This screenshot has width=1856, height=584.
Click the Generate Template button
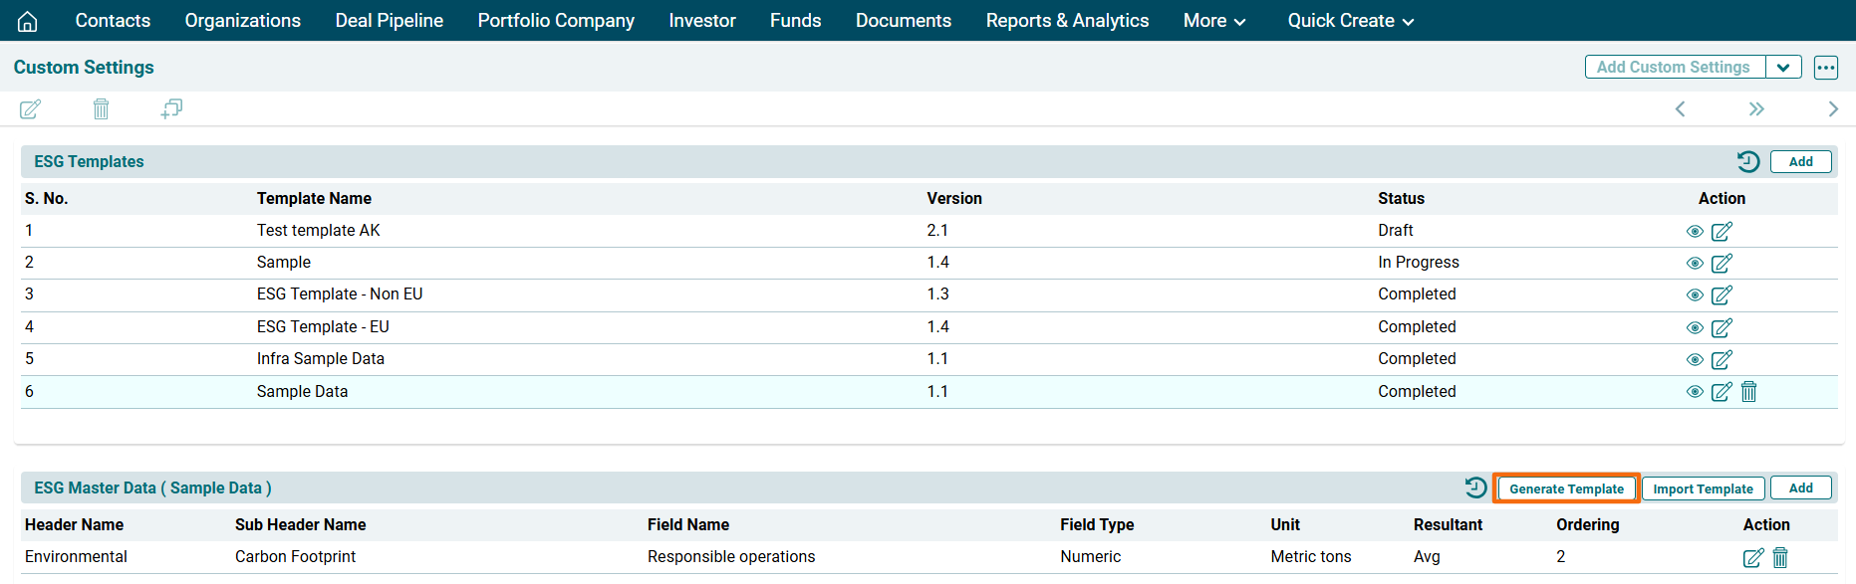pyautogui.click(x=1566, y=488)
